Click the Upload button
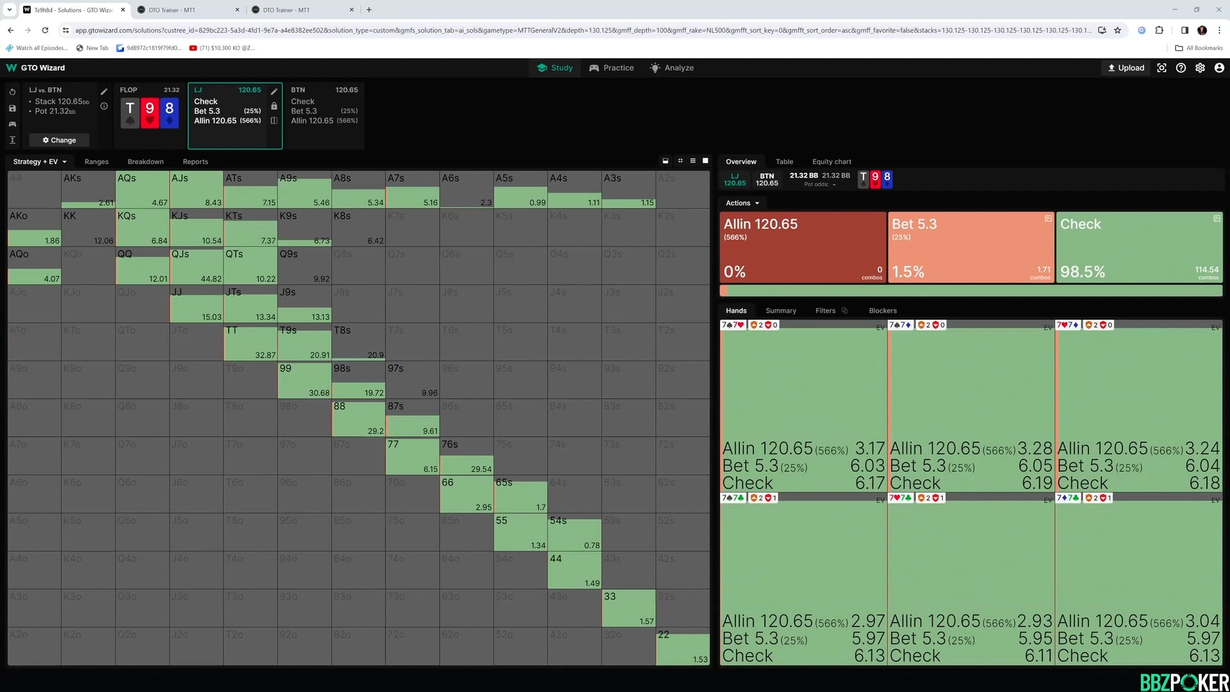This screenshot has height=692, width=1230. 1126,68
